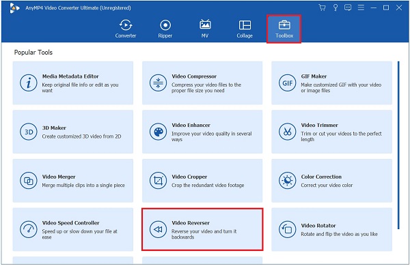Click 'Popular Tools' heading
This screenshot has height=266, width=410.
click(33, 53)
